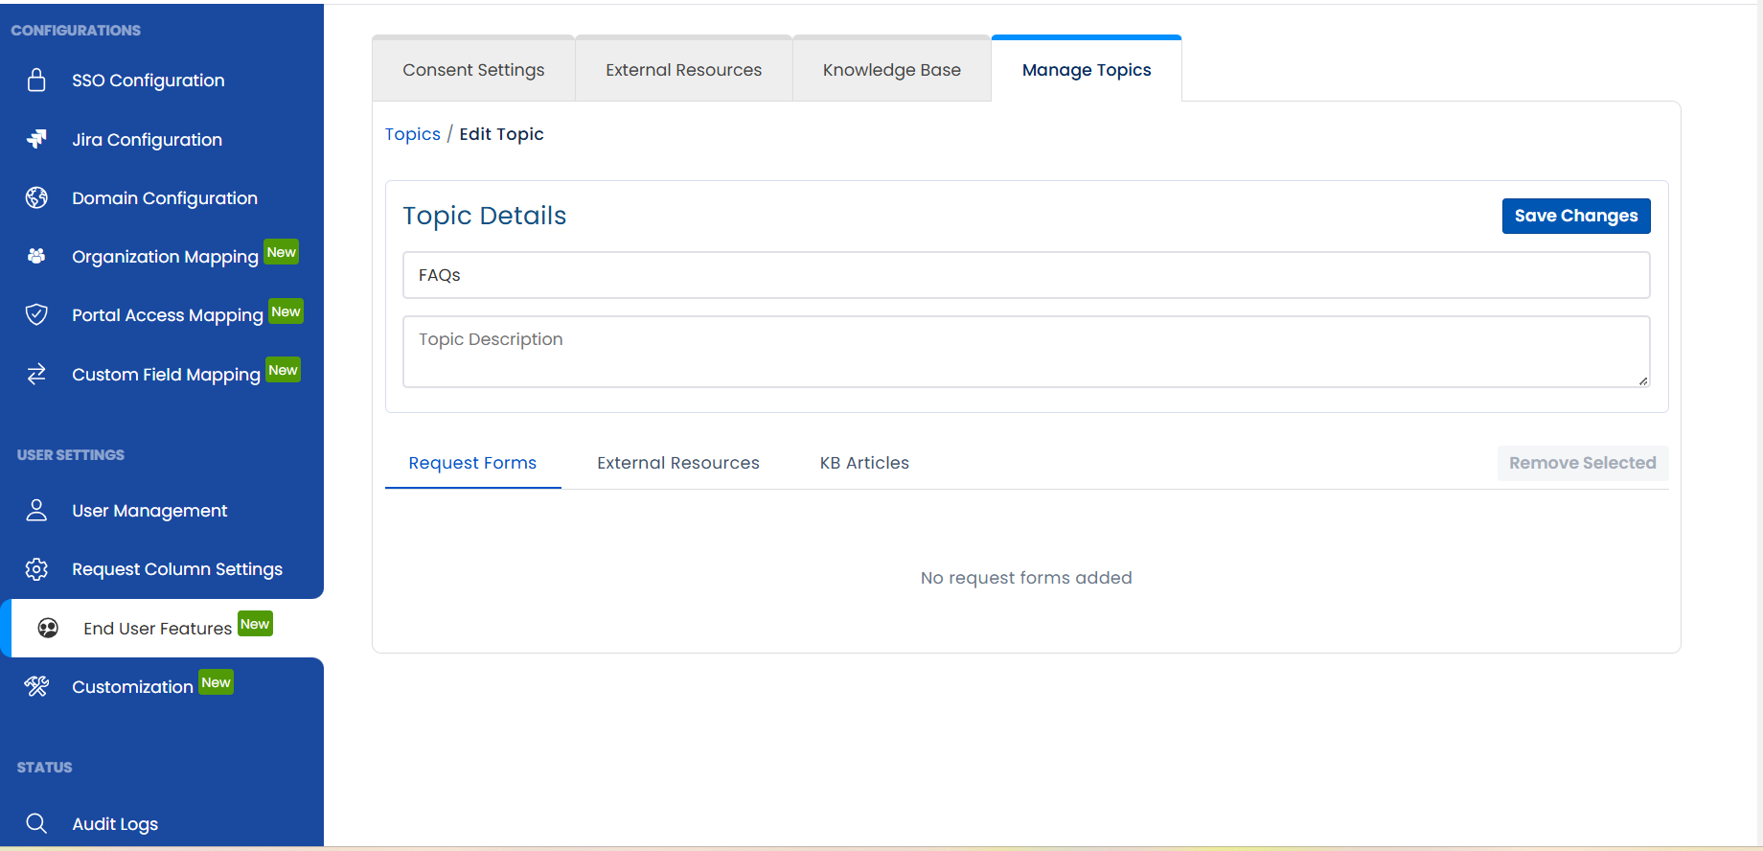1763x851 pixels.
Task: Click the Topic Description resize handle
Action: pos(1643,380)
